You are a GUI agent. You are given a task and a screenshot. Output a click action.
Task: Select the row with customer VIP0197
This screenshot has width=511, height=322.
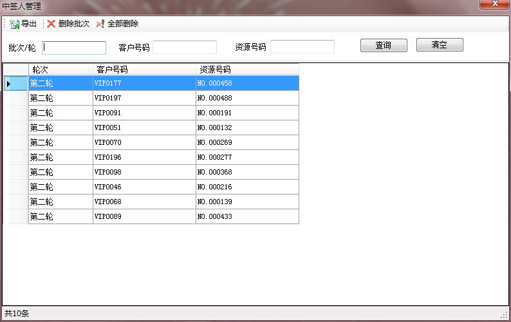tap(144, 98)
